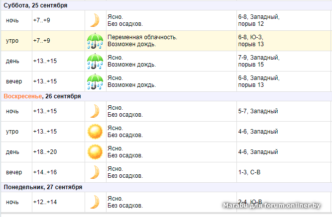Click the moon icon for Sunday evening
Viewport: 332px width, 217px height.
click(95, 172)
